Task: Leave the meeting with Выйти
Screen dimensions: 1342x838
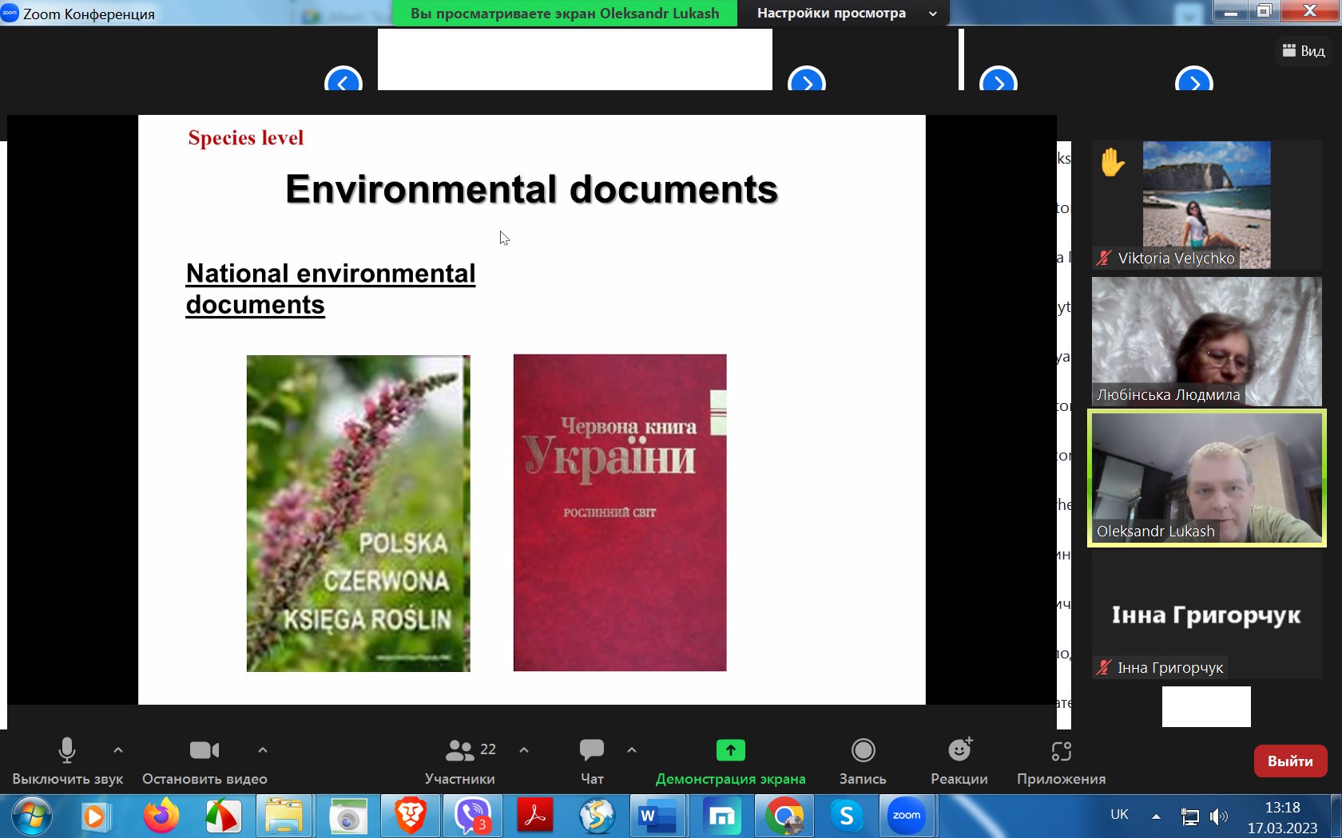Action: (x=1290, y=761)
